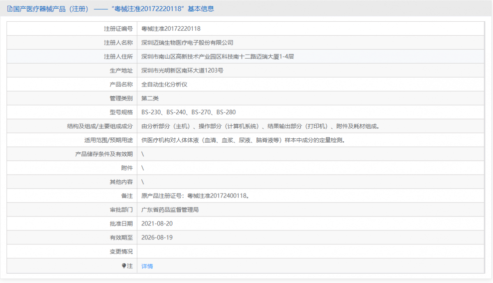This screenshot has width=493, height=283.
Task: Select the model list BS-230、BS-240、BS-270、BS-280
Action: tap(189, 112)
